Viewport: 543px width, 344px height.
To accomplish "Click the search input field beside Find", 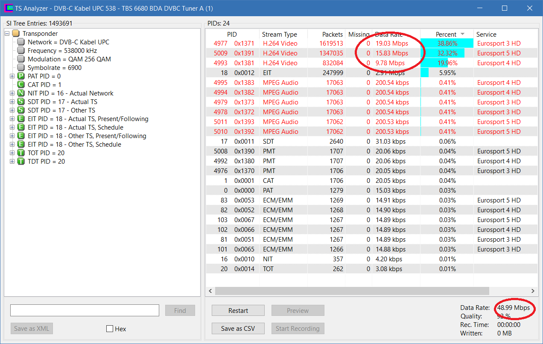I will 85,310.
